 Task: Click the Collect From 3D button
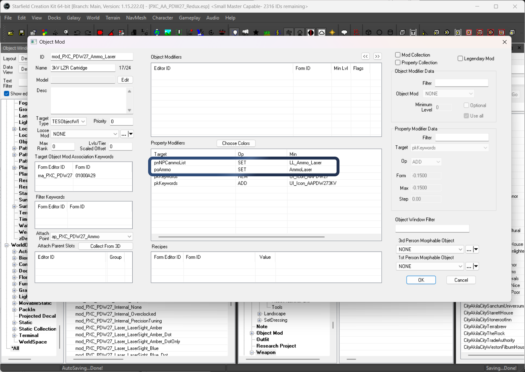point(106,246)
